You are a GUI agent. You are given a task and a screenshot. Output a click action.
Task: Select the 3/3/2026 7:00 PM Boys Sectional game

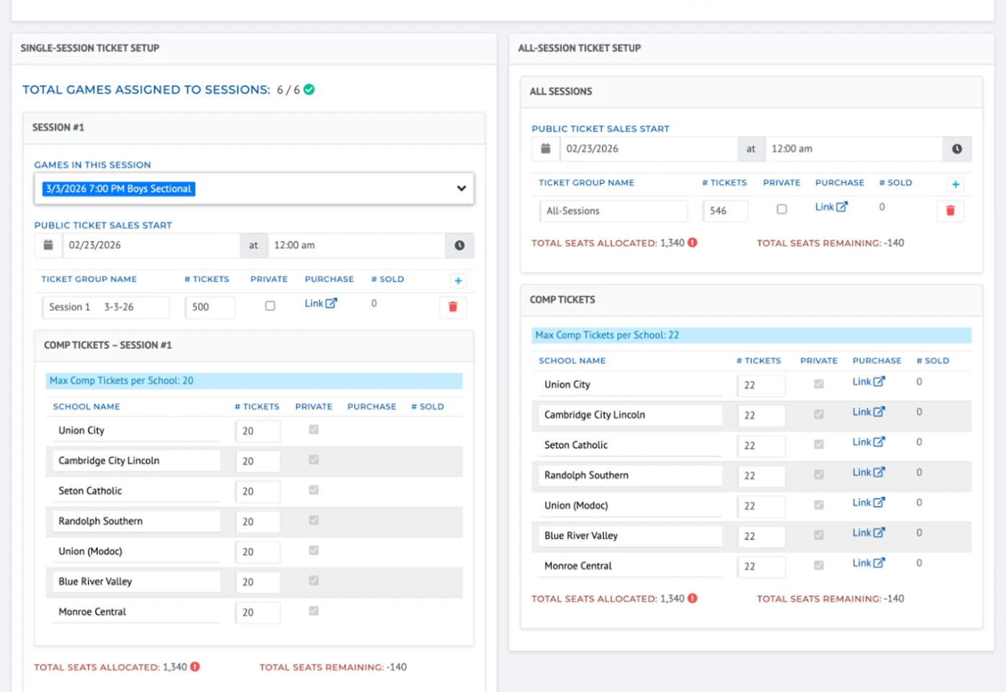[119, 189]
